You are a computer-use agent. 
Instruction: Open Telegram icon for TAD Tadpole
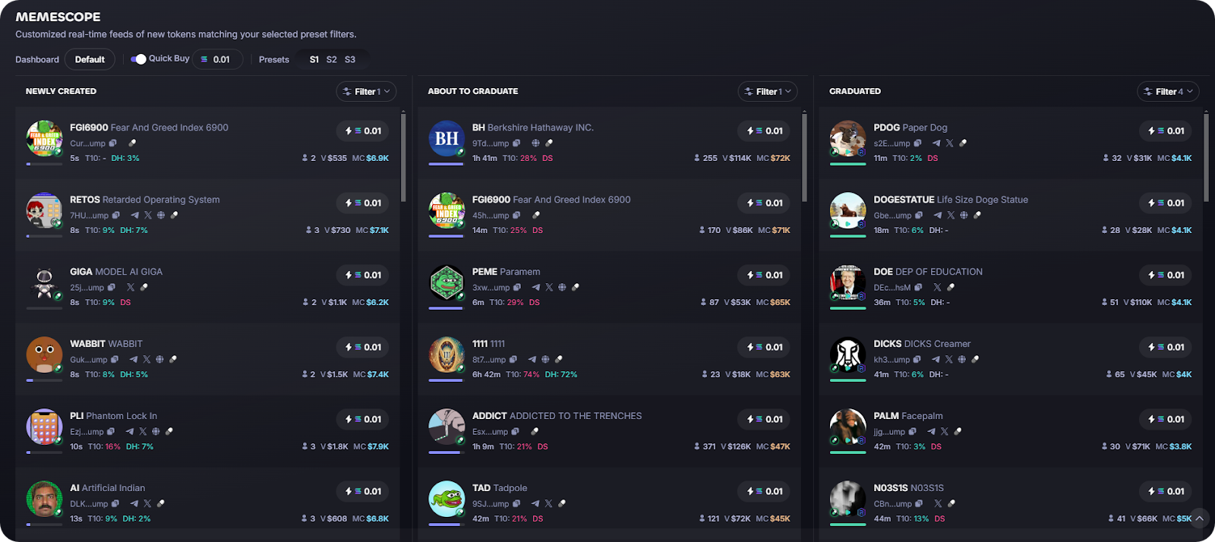point(535,504)
